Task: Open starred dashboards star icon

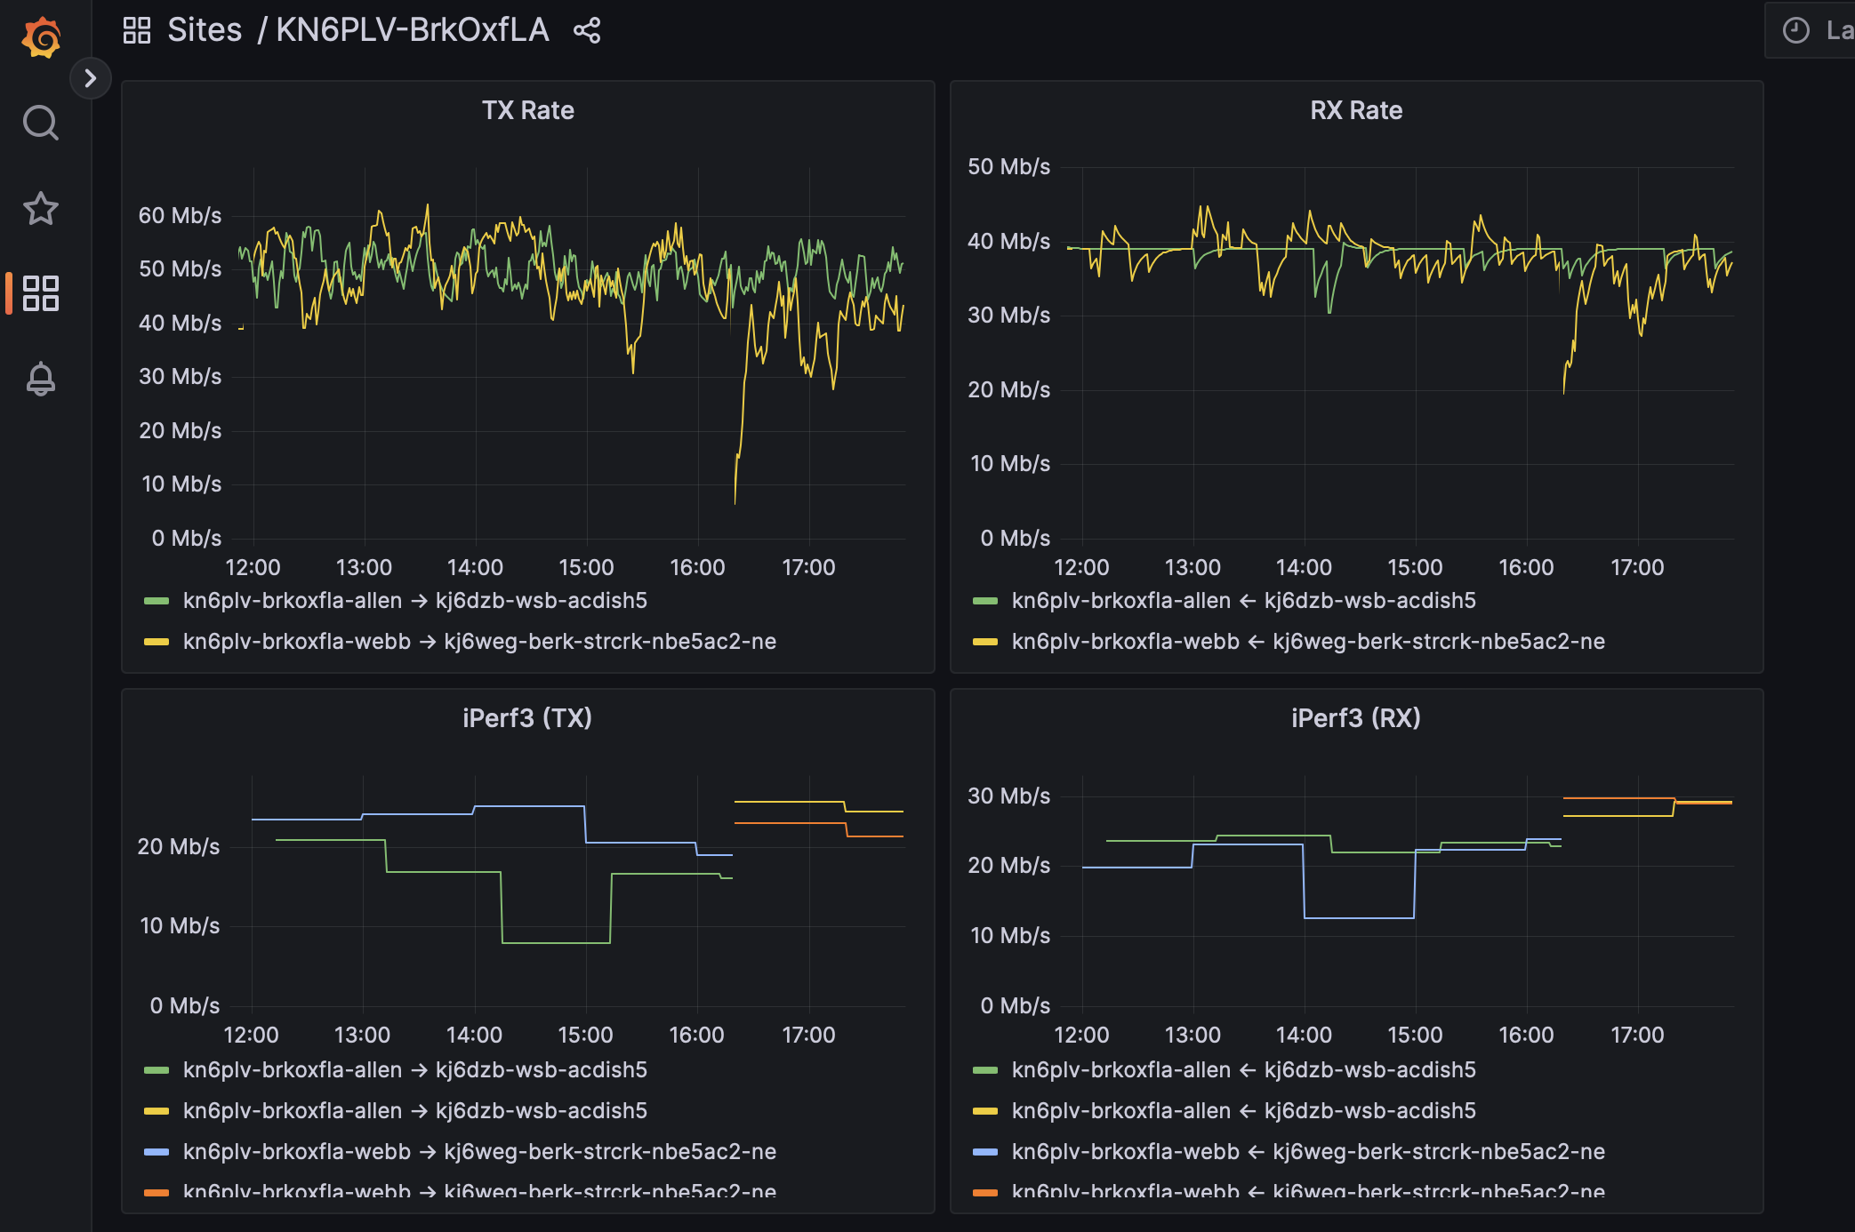Action: (41, 208)
